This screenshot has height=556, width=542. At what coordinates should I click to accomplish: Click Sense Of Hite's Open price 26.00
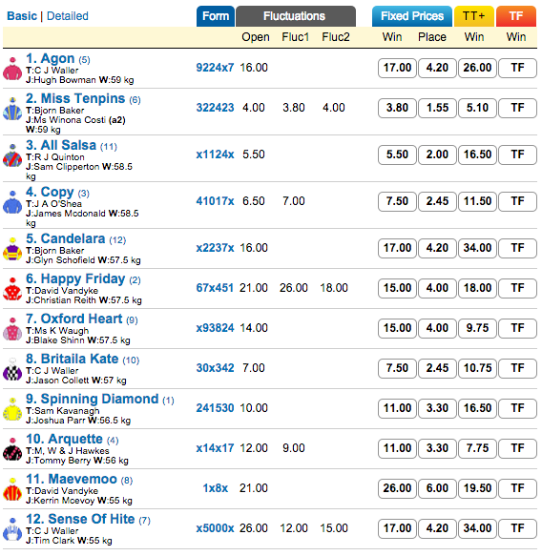253,528
